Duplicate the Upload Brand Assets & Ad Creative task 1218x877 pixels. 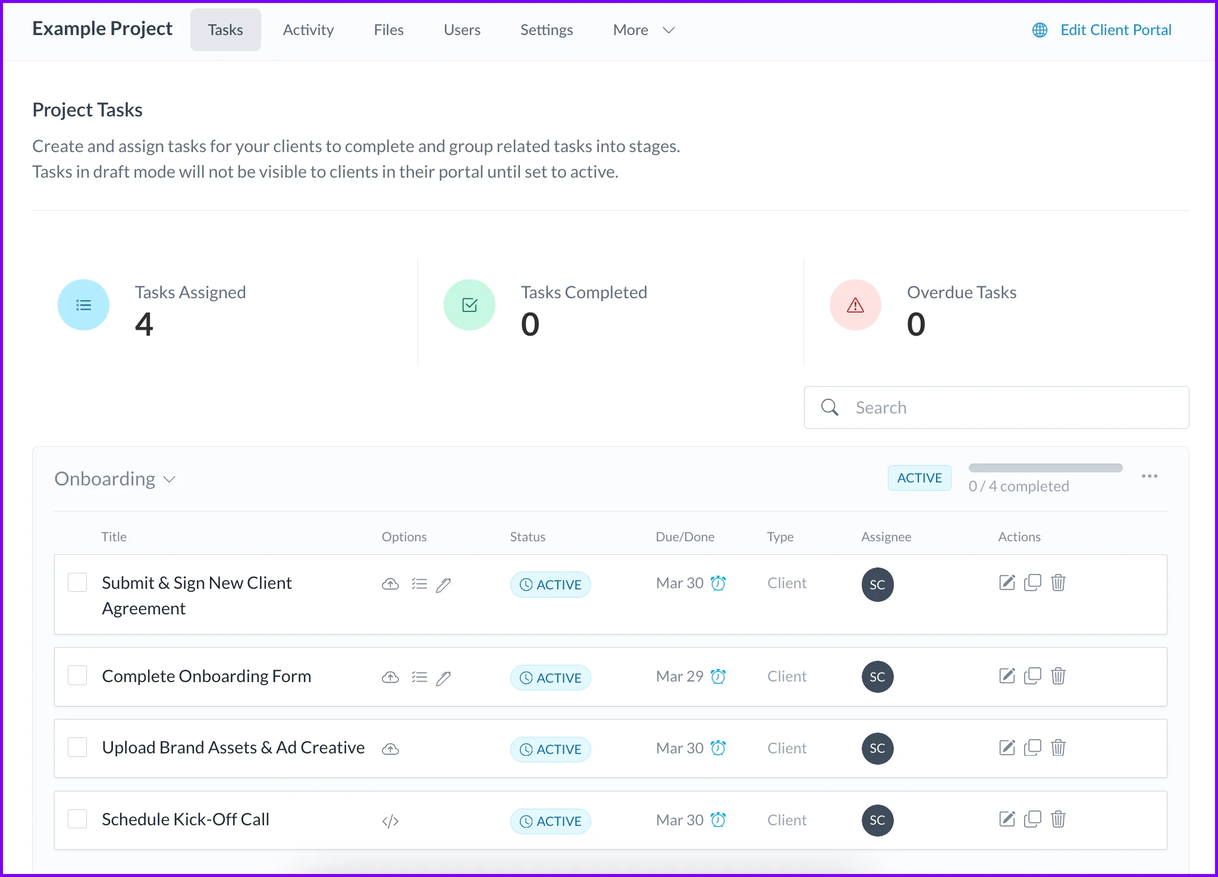click(1033, 747)
